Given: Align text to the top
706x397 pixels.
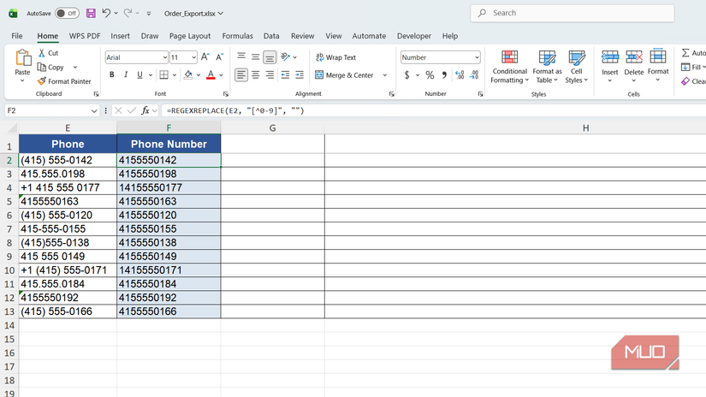Looking at the screenshot, I should click(241, 56).
